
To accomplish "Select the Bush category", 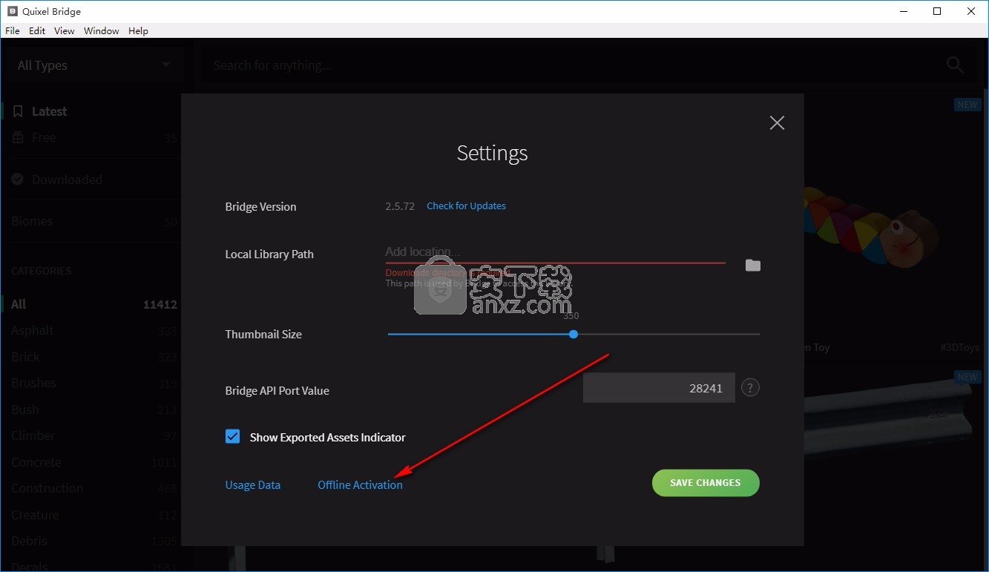I will (x=93, y=410).
